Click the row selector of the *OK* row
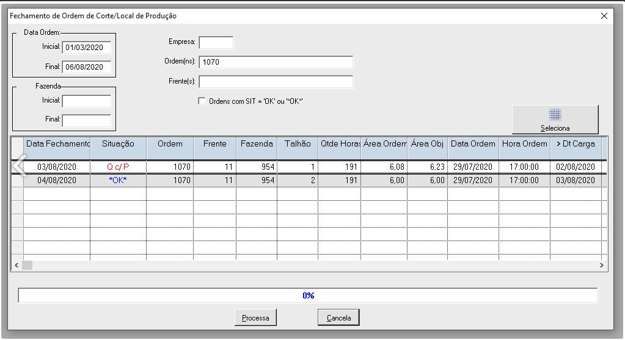Screen dimensions: 625x340 coord(18,180)
